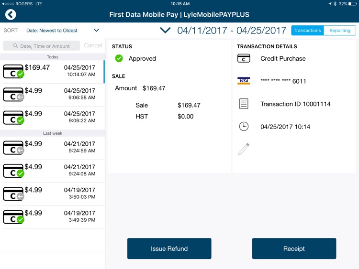The height and width of the screenshot is (269, 359).
Task: Tap the back arrow circle icon
Action: (11, 15)
